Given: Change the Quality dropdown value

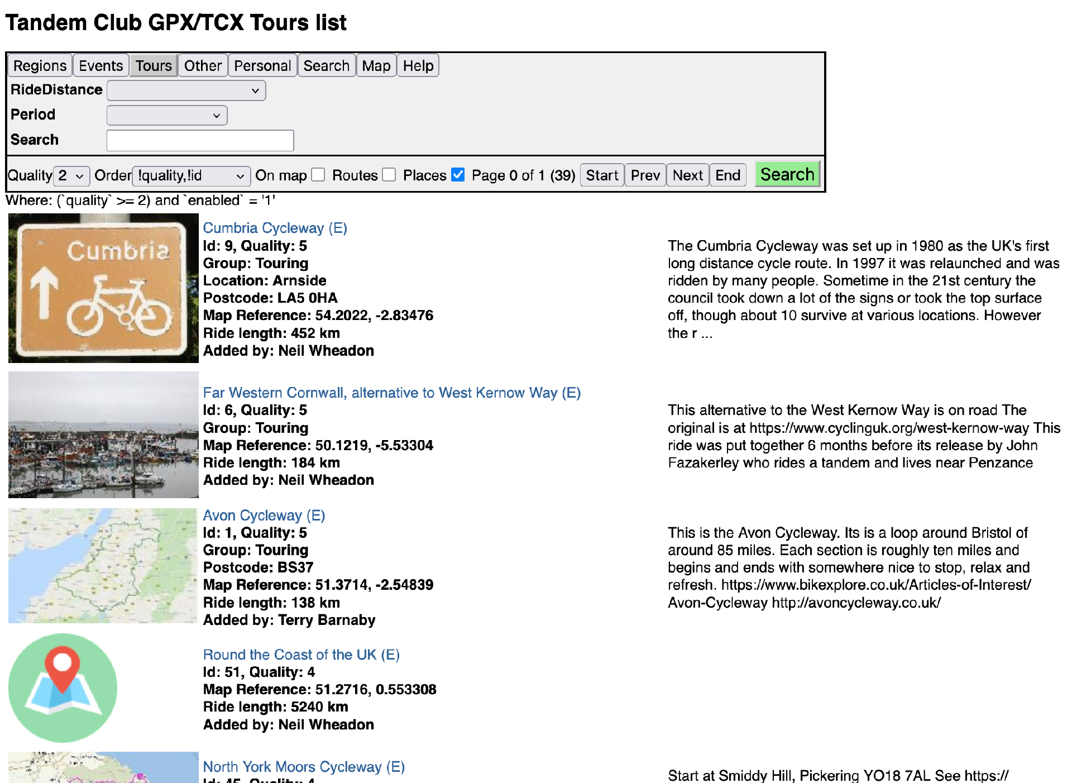Looking at the screenshot, I should pos(71,176).
